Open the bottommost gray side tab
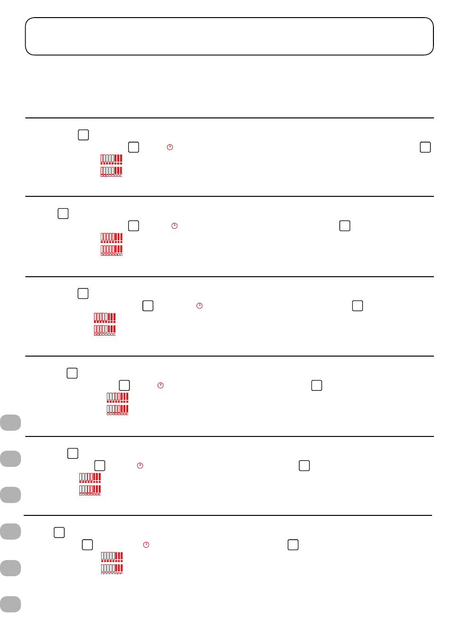Viewport: 451px width, 639px height. [x=10, y=604]
